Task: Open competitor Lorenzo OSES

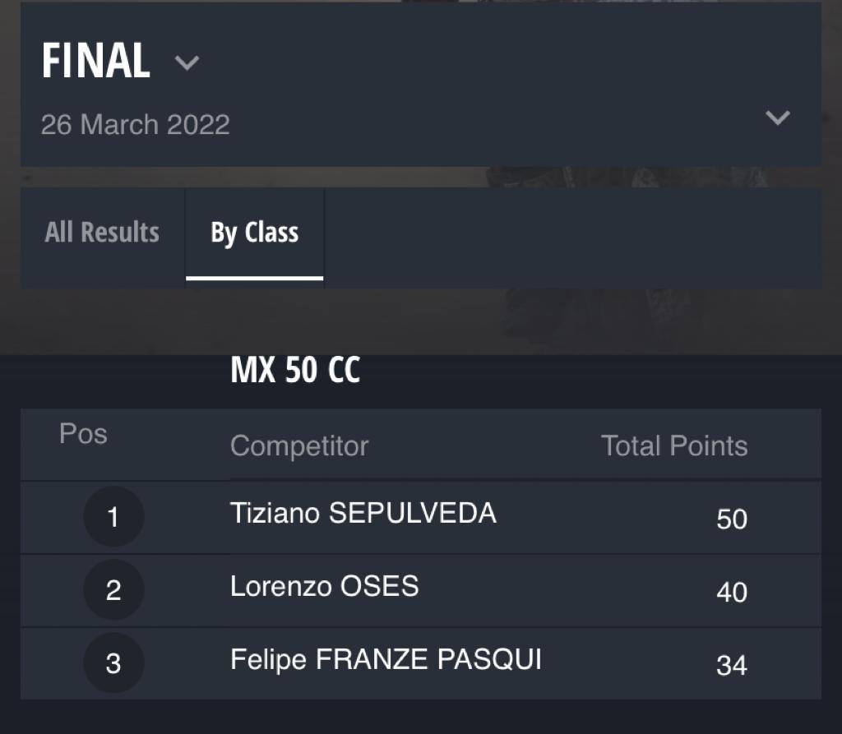Action: pos(324,586)
